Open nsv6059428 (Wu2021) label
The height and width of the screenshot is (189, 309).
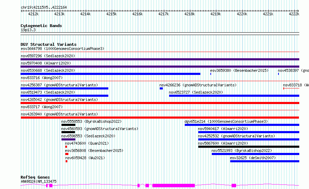85,158
